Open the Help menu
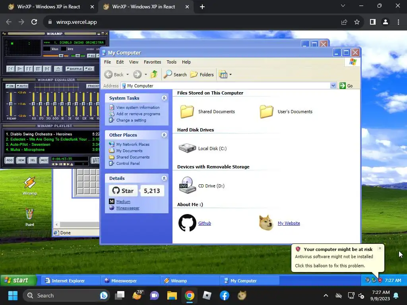 tap(186, 62)
